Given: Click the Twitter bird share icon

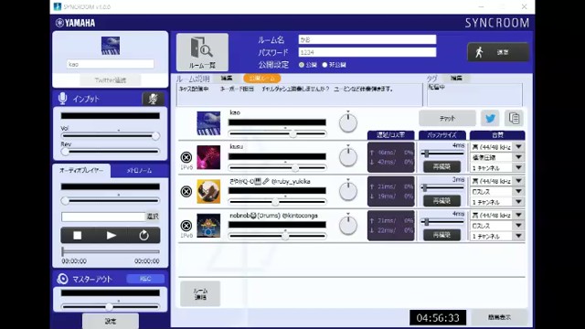Looking at the screenshot, I should click(x=490, y=118).
